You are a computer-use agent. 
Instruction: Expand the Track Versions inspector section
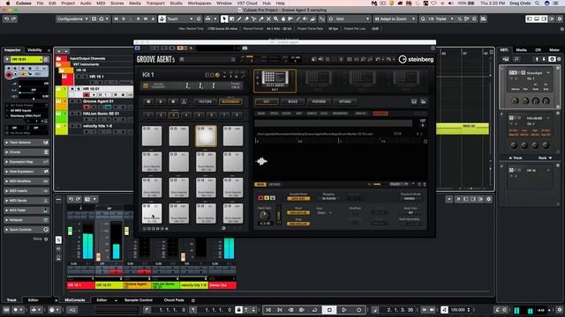pos(26,143)
